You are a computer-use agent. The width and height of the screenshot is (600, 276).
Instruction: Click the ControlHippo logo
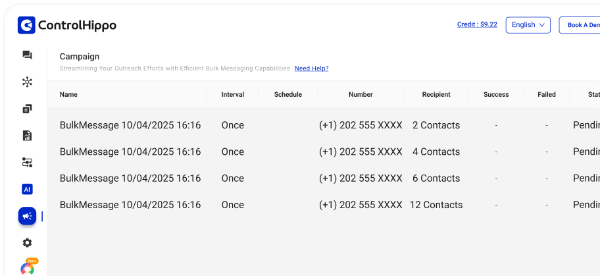tap(67, 26)
